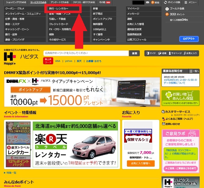Click the カスタマーサービス question icon heading

tap(176, 112)
